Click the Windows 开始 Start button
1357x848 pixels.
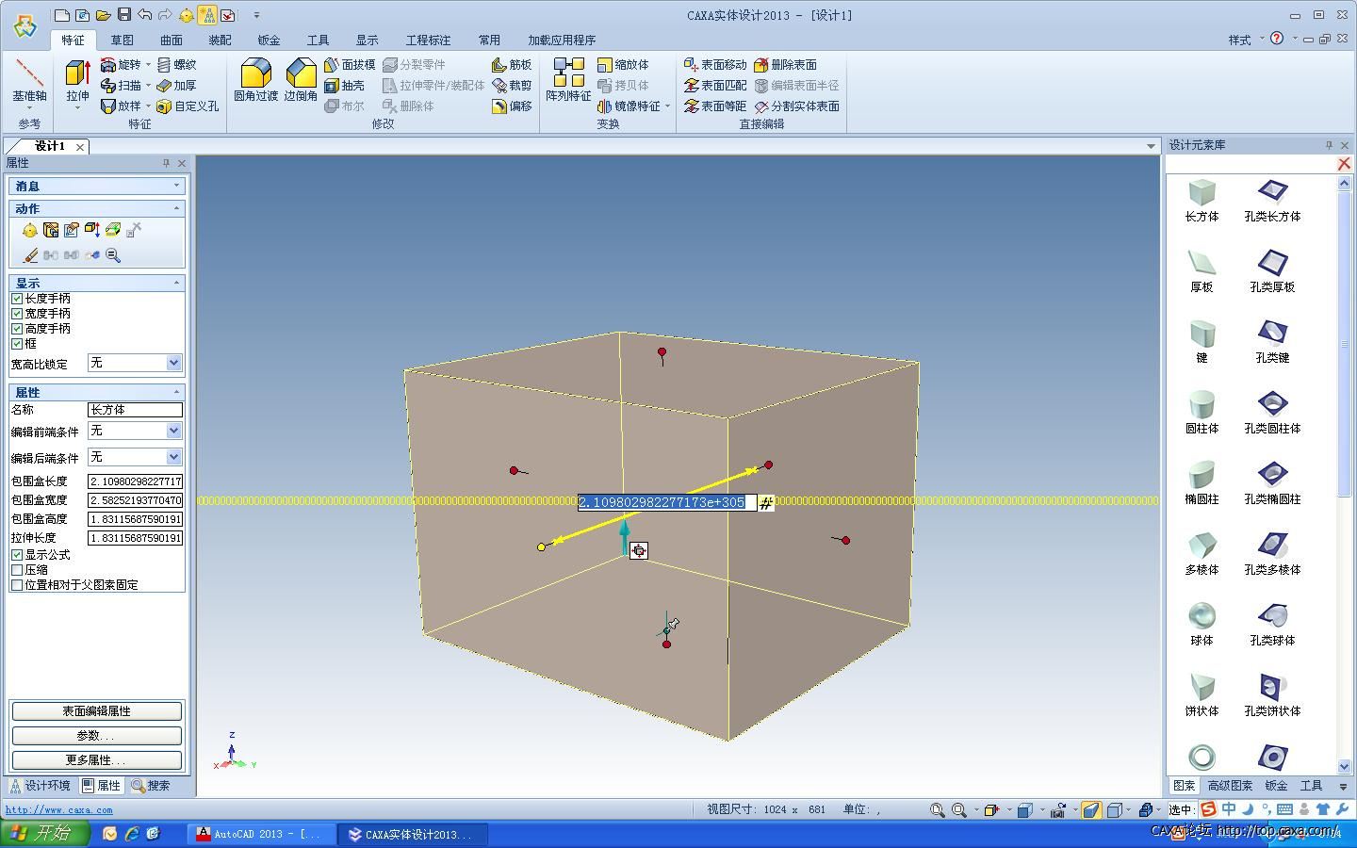(x=43, y=834)
